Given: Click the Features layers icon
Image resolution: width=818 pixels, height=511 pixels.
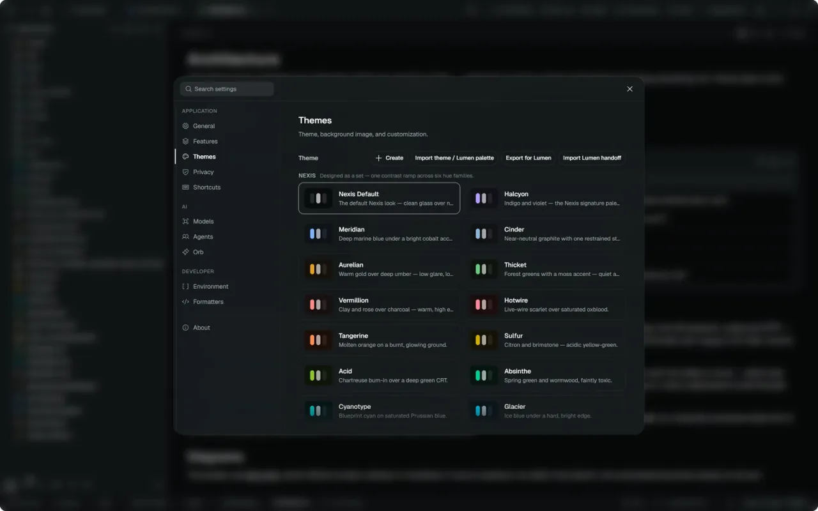Looking at the screenshot, I should pyautogui.click(x=185, y=141).
